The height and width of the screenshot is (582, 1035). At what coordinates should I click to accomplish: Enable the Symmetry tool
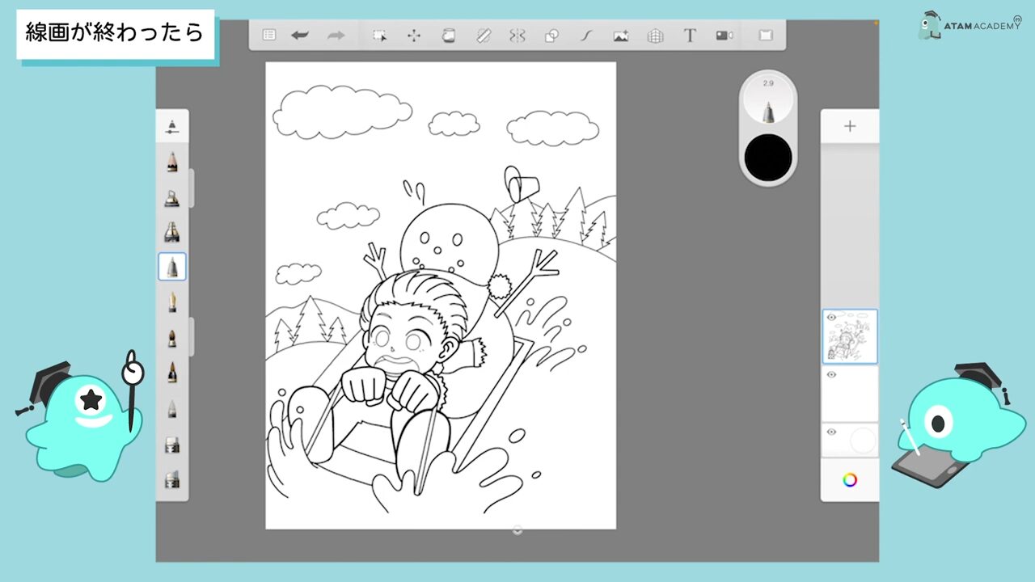[x=517, y=36]
